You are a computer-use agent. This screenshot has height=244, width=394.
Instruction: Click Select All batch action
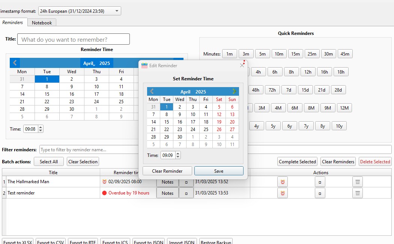tap(49, 161)
